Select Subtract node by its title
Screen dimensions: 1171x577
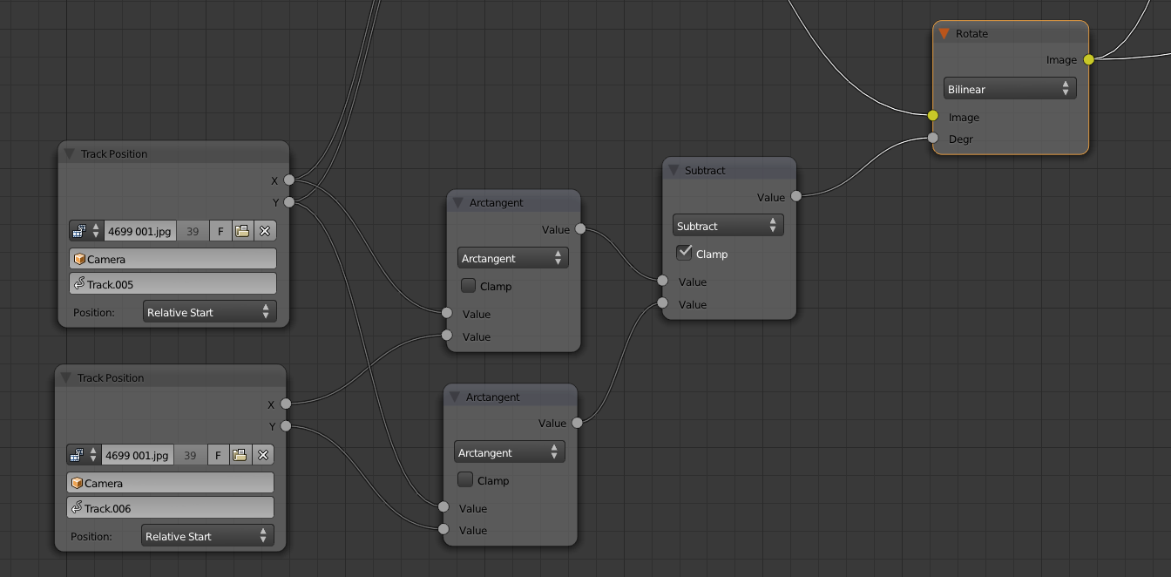[705, 170]
